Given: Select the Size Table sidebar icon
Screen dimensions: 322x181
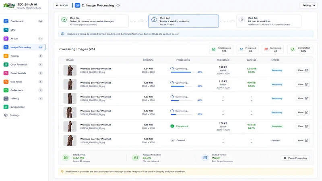Looking at the screenshot, I should [x=6, y=82].
